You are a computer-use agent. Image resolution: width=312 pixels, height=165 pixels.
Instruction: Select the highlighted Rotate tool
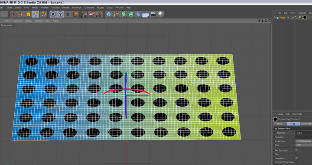pos(36,14)
